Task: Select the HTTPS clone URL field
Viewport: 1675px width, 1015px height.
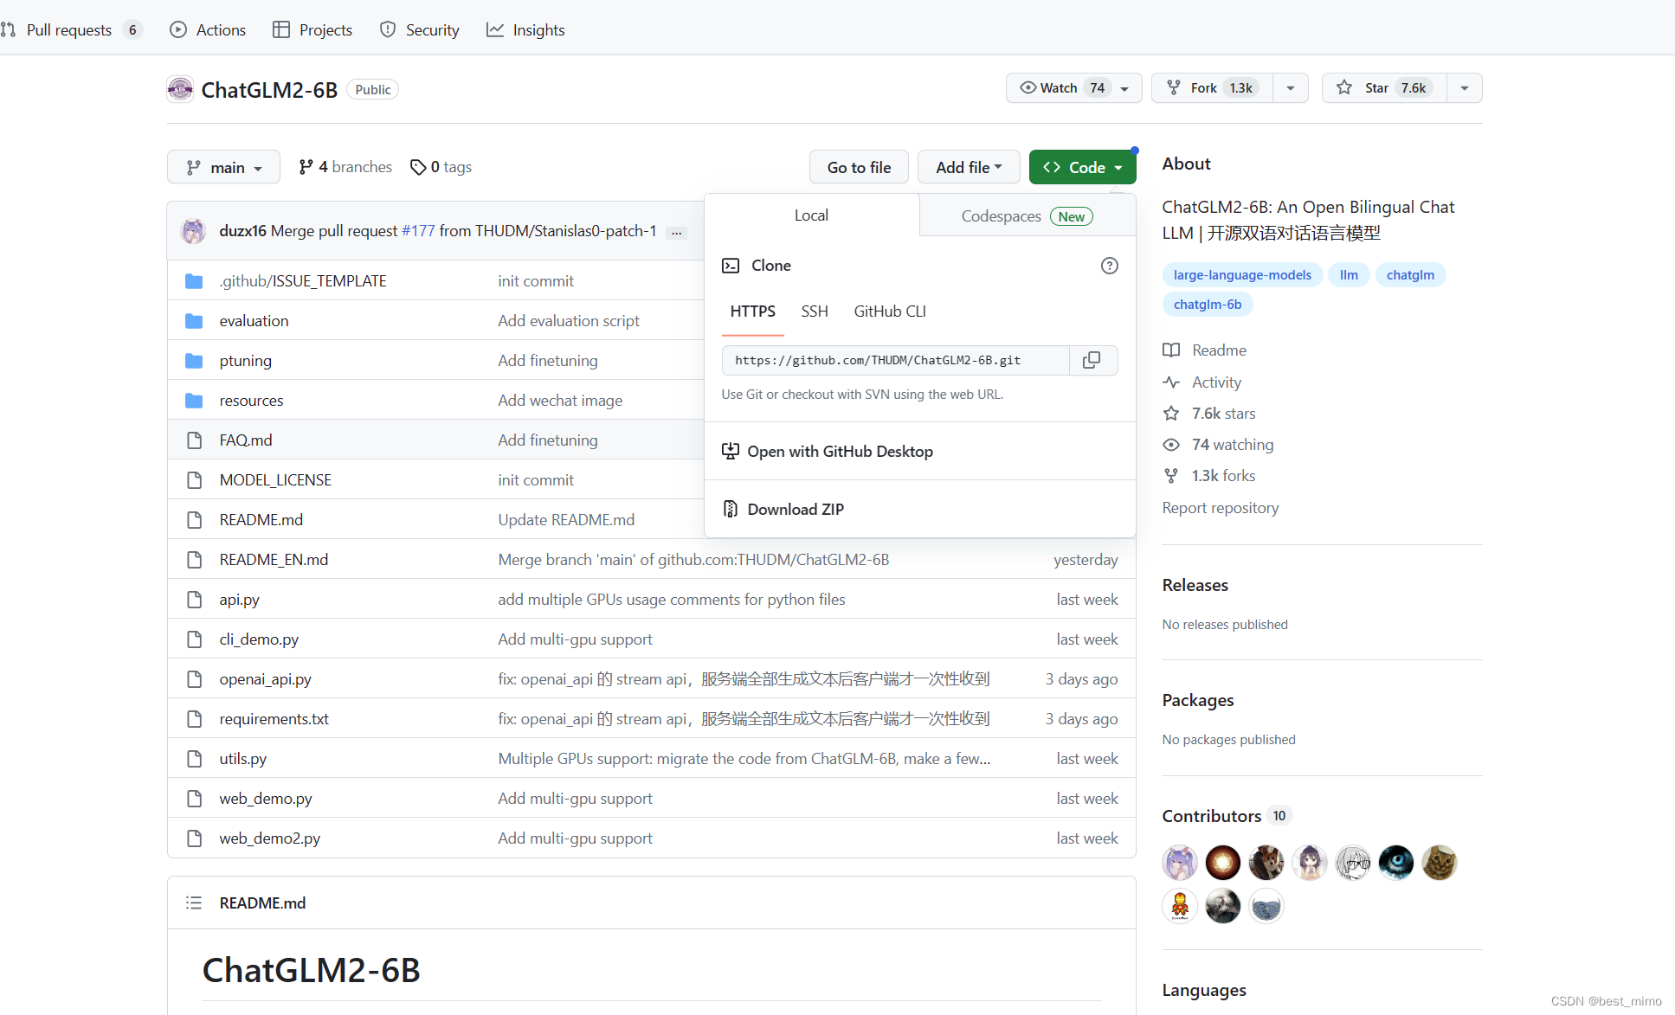Action: coord(896,361)
